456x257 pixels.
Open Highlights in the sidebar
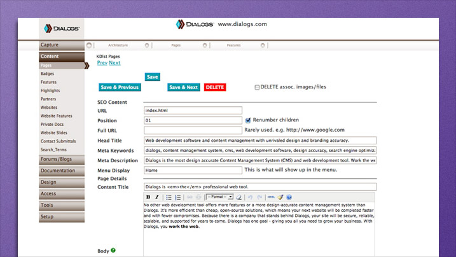tap(50, 91)
